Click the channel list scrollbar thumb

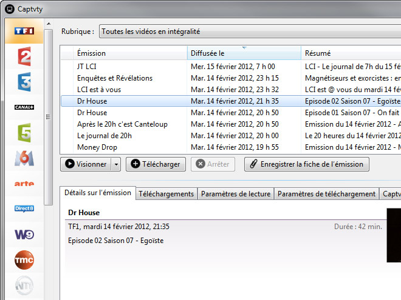[x=49, y=117]
